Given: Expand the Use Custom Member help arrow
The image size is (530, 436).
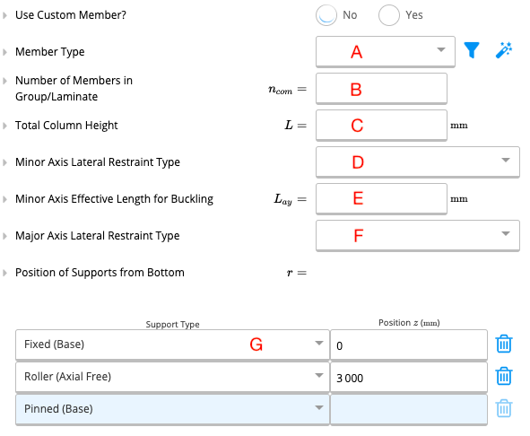Looking at the screenshot, I should pos(4,15).
